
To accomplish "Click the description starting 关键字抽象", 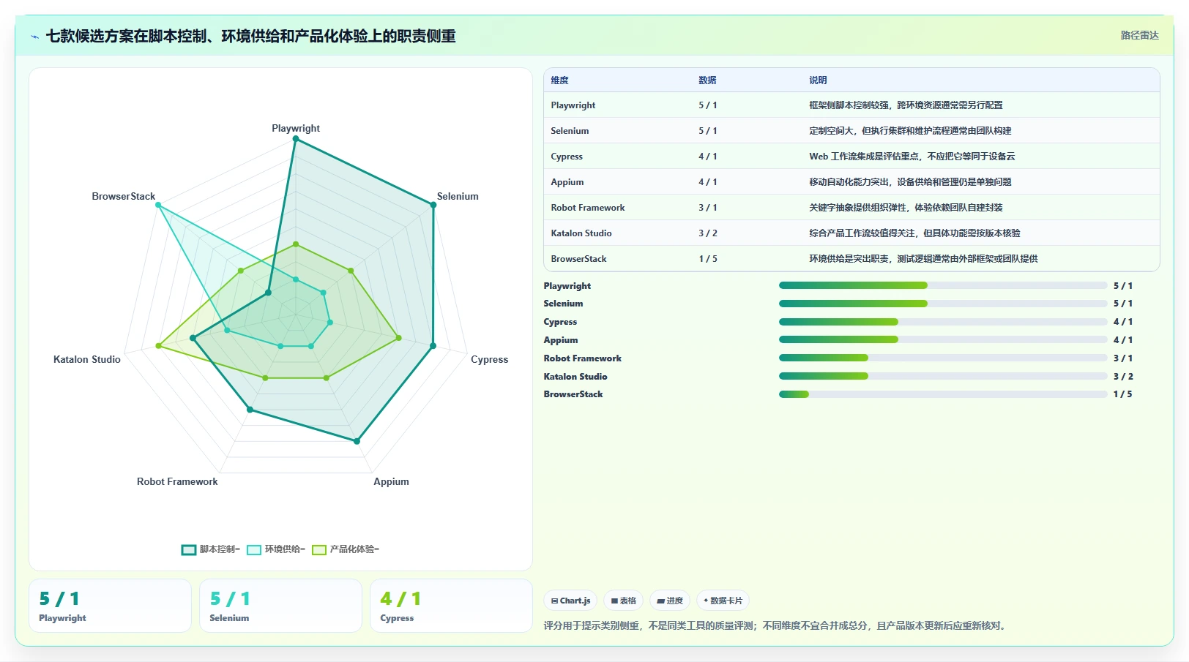I will pyautogui.click(x=906, y=208).
